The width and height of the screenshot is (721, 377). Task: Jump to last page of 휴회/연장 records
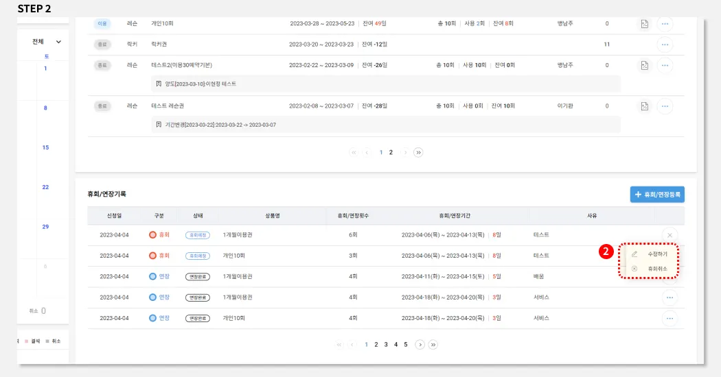(433, 344)
